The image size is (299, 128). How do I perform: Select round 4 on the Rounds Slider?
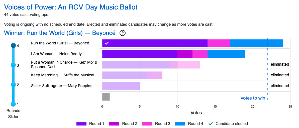(13, 46)
